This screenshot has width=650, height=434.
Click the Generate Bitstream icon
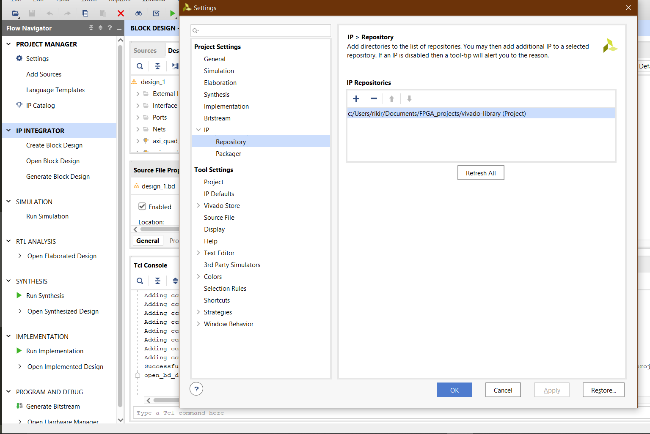click(x=19, y=406)
